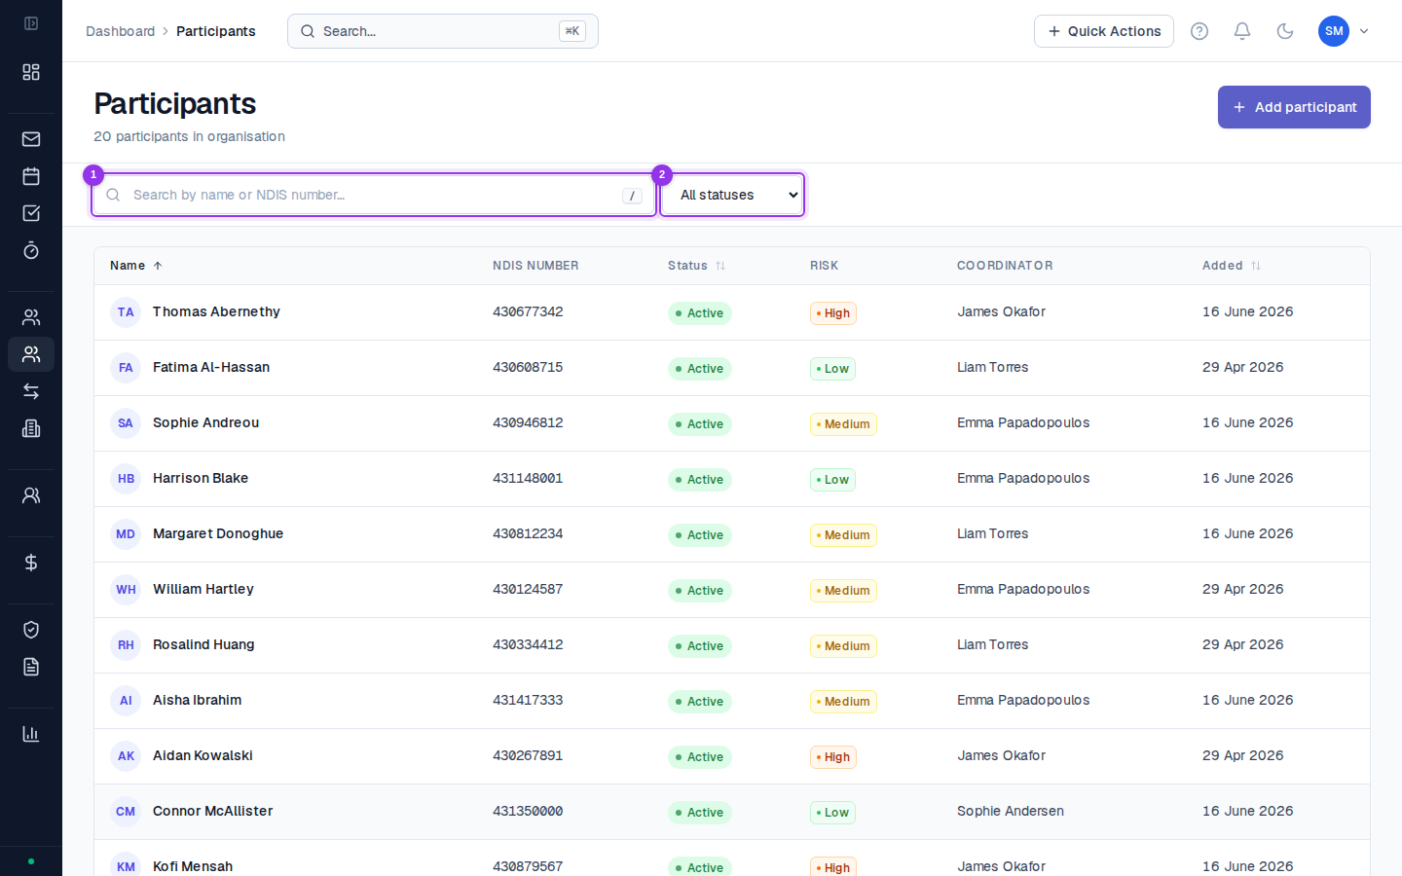
Task: Click the WH avatar for William Hartley
Action: tap(126, 590)
